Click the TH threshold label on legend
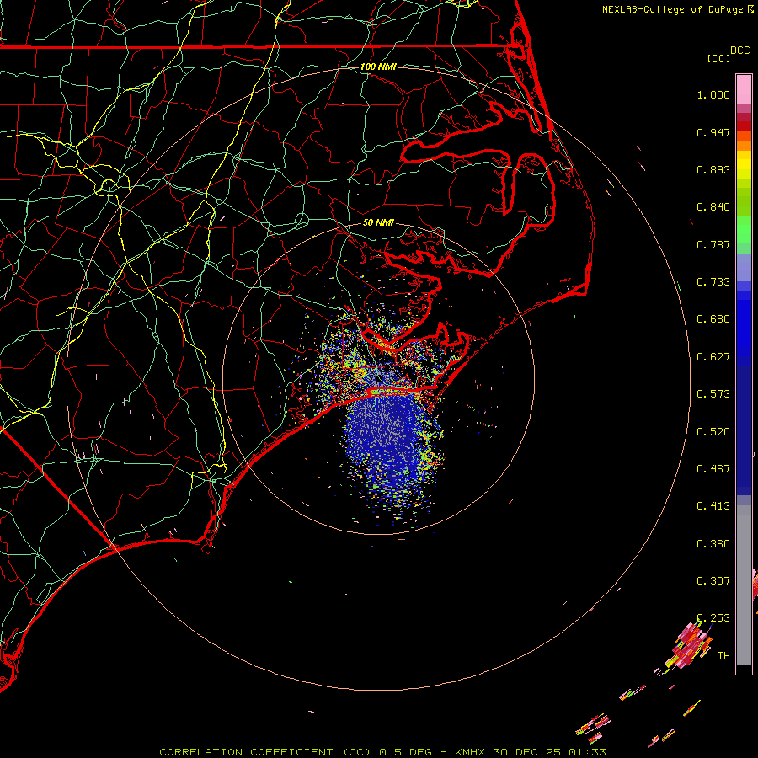758x758 pixels. click(x=723, y=656)
